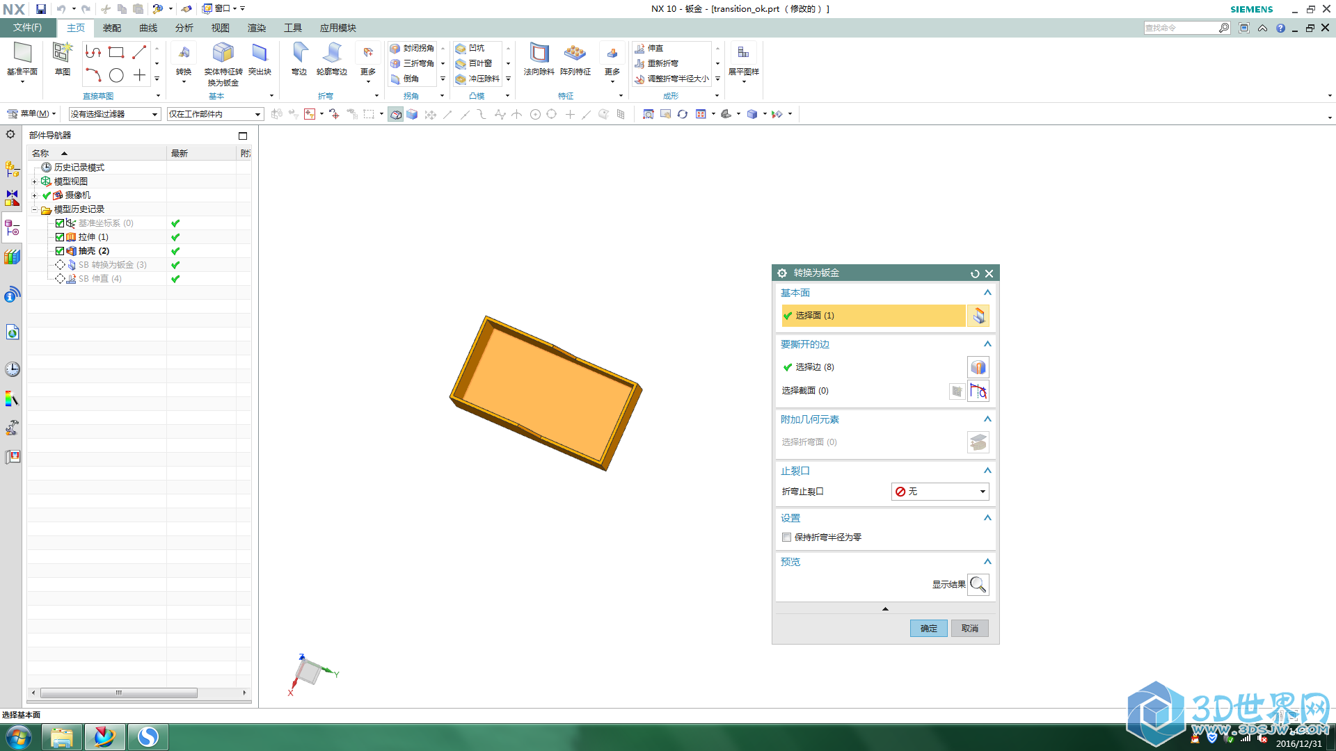Switch to the 曲线 ribbon tab
Viewport: 1336px width, 751px height.
pyautogui.click(x=148, y=28)
